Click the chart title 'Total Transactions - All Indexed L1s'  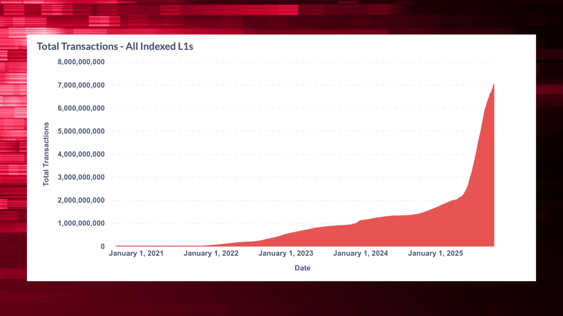(115, 47)
